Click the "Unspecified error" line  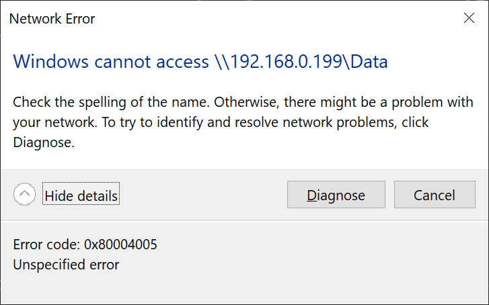66,265
